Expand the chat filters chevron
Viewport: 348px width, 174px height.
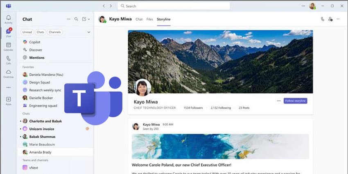(89, 32)
